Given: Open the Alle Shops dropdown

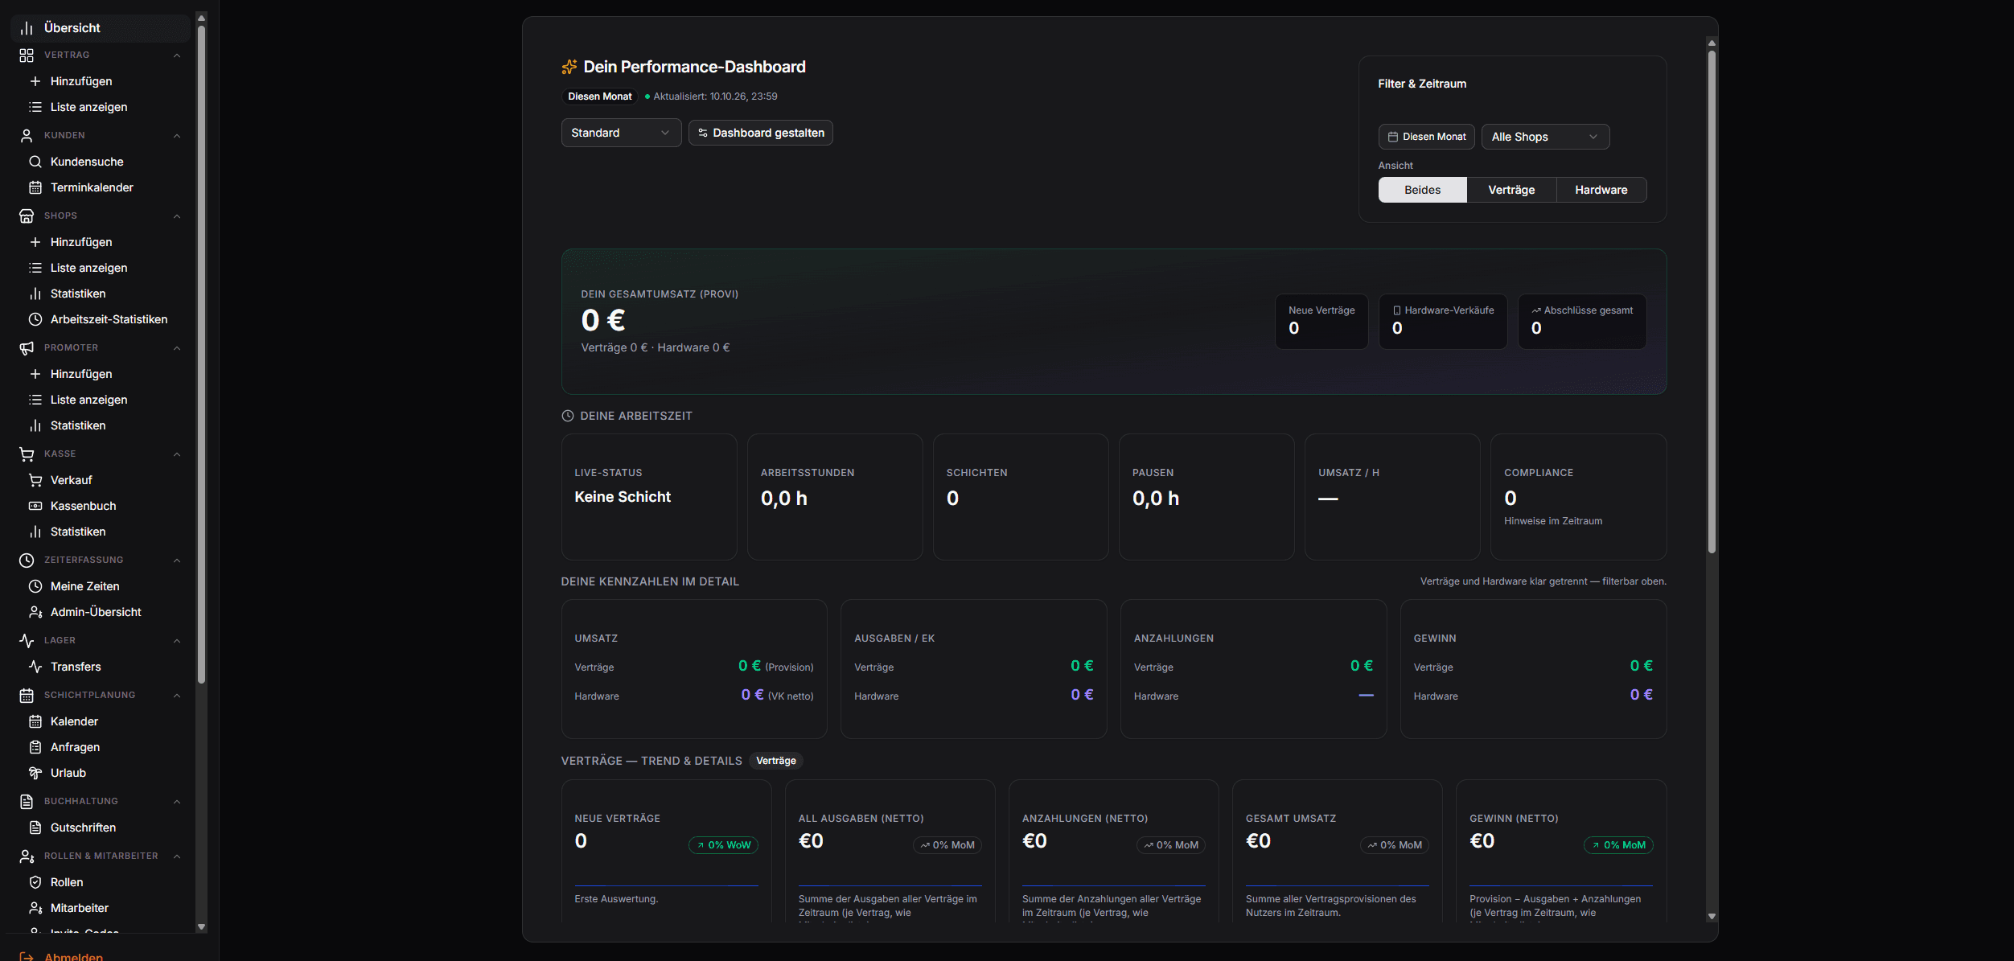Looking at the screenshot, I should click(x=1545, y=137).
